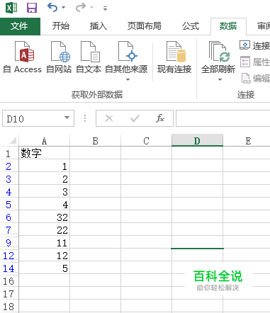Open Insert Function fx dialog
270x313 pixels.
coord(160,118)
